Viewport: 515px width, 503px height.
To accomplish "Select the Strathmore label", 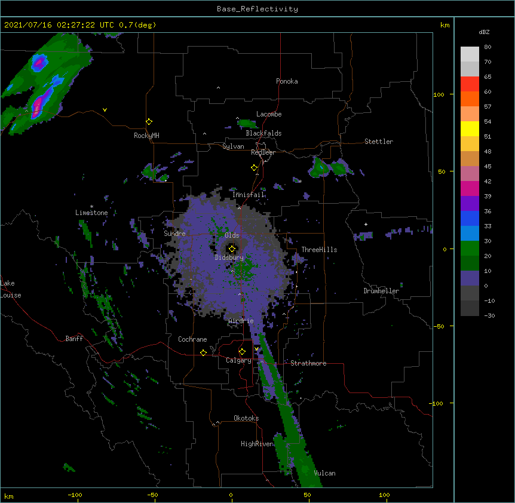I will click(x=308, y=363).
